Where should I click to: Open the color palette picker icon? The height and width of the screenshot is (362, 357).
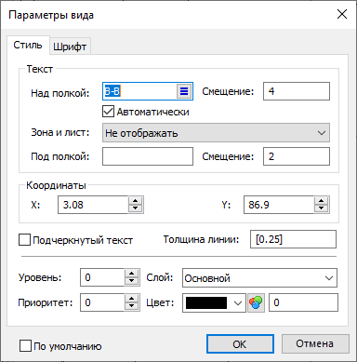click(256, 302)
